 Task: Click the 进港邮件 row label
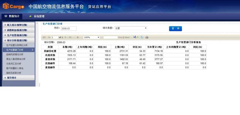pyautogui.click(x=50, y=67)
